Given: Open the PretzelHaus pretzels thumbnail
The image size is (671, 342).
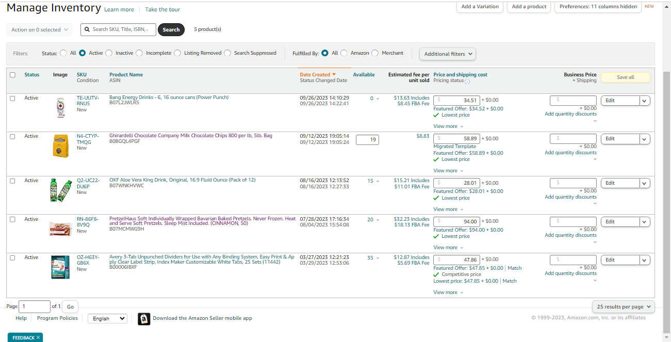Looking at the screenshot, I should [x=60, y=229].
